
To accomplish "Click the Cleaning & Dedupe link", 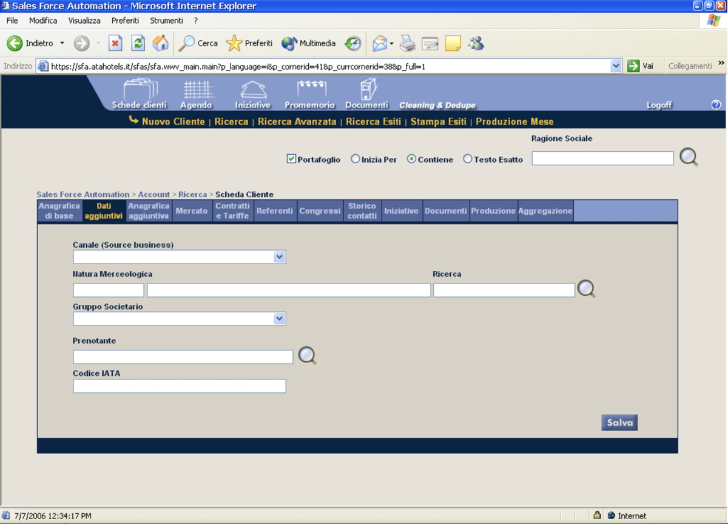I will pyautogui.click(x=437, y=105).
